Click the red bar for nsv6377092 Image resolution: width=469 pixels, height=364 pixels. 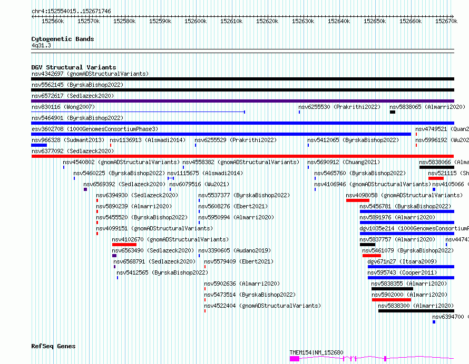(x=242, y=156)
